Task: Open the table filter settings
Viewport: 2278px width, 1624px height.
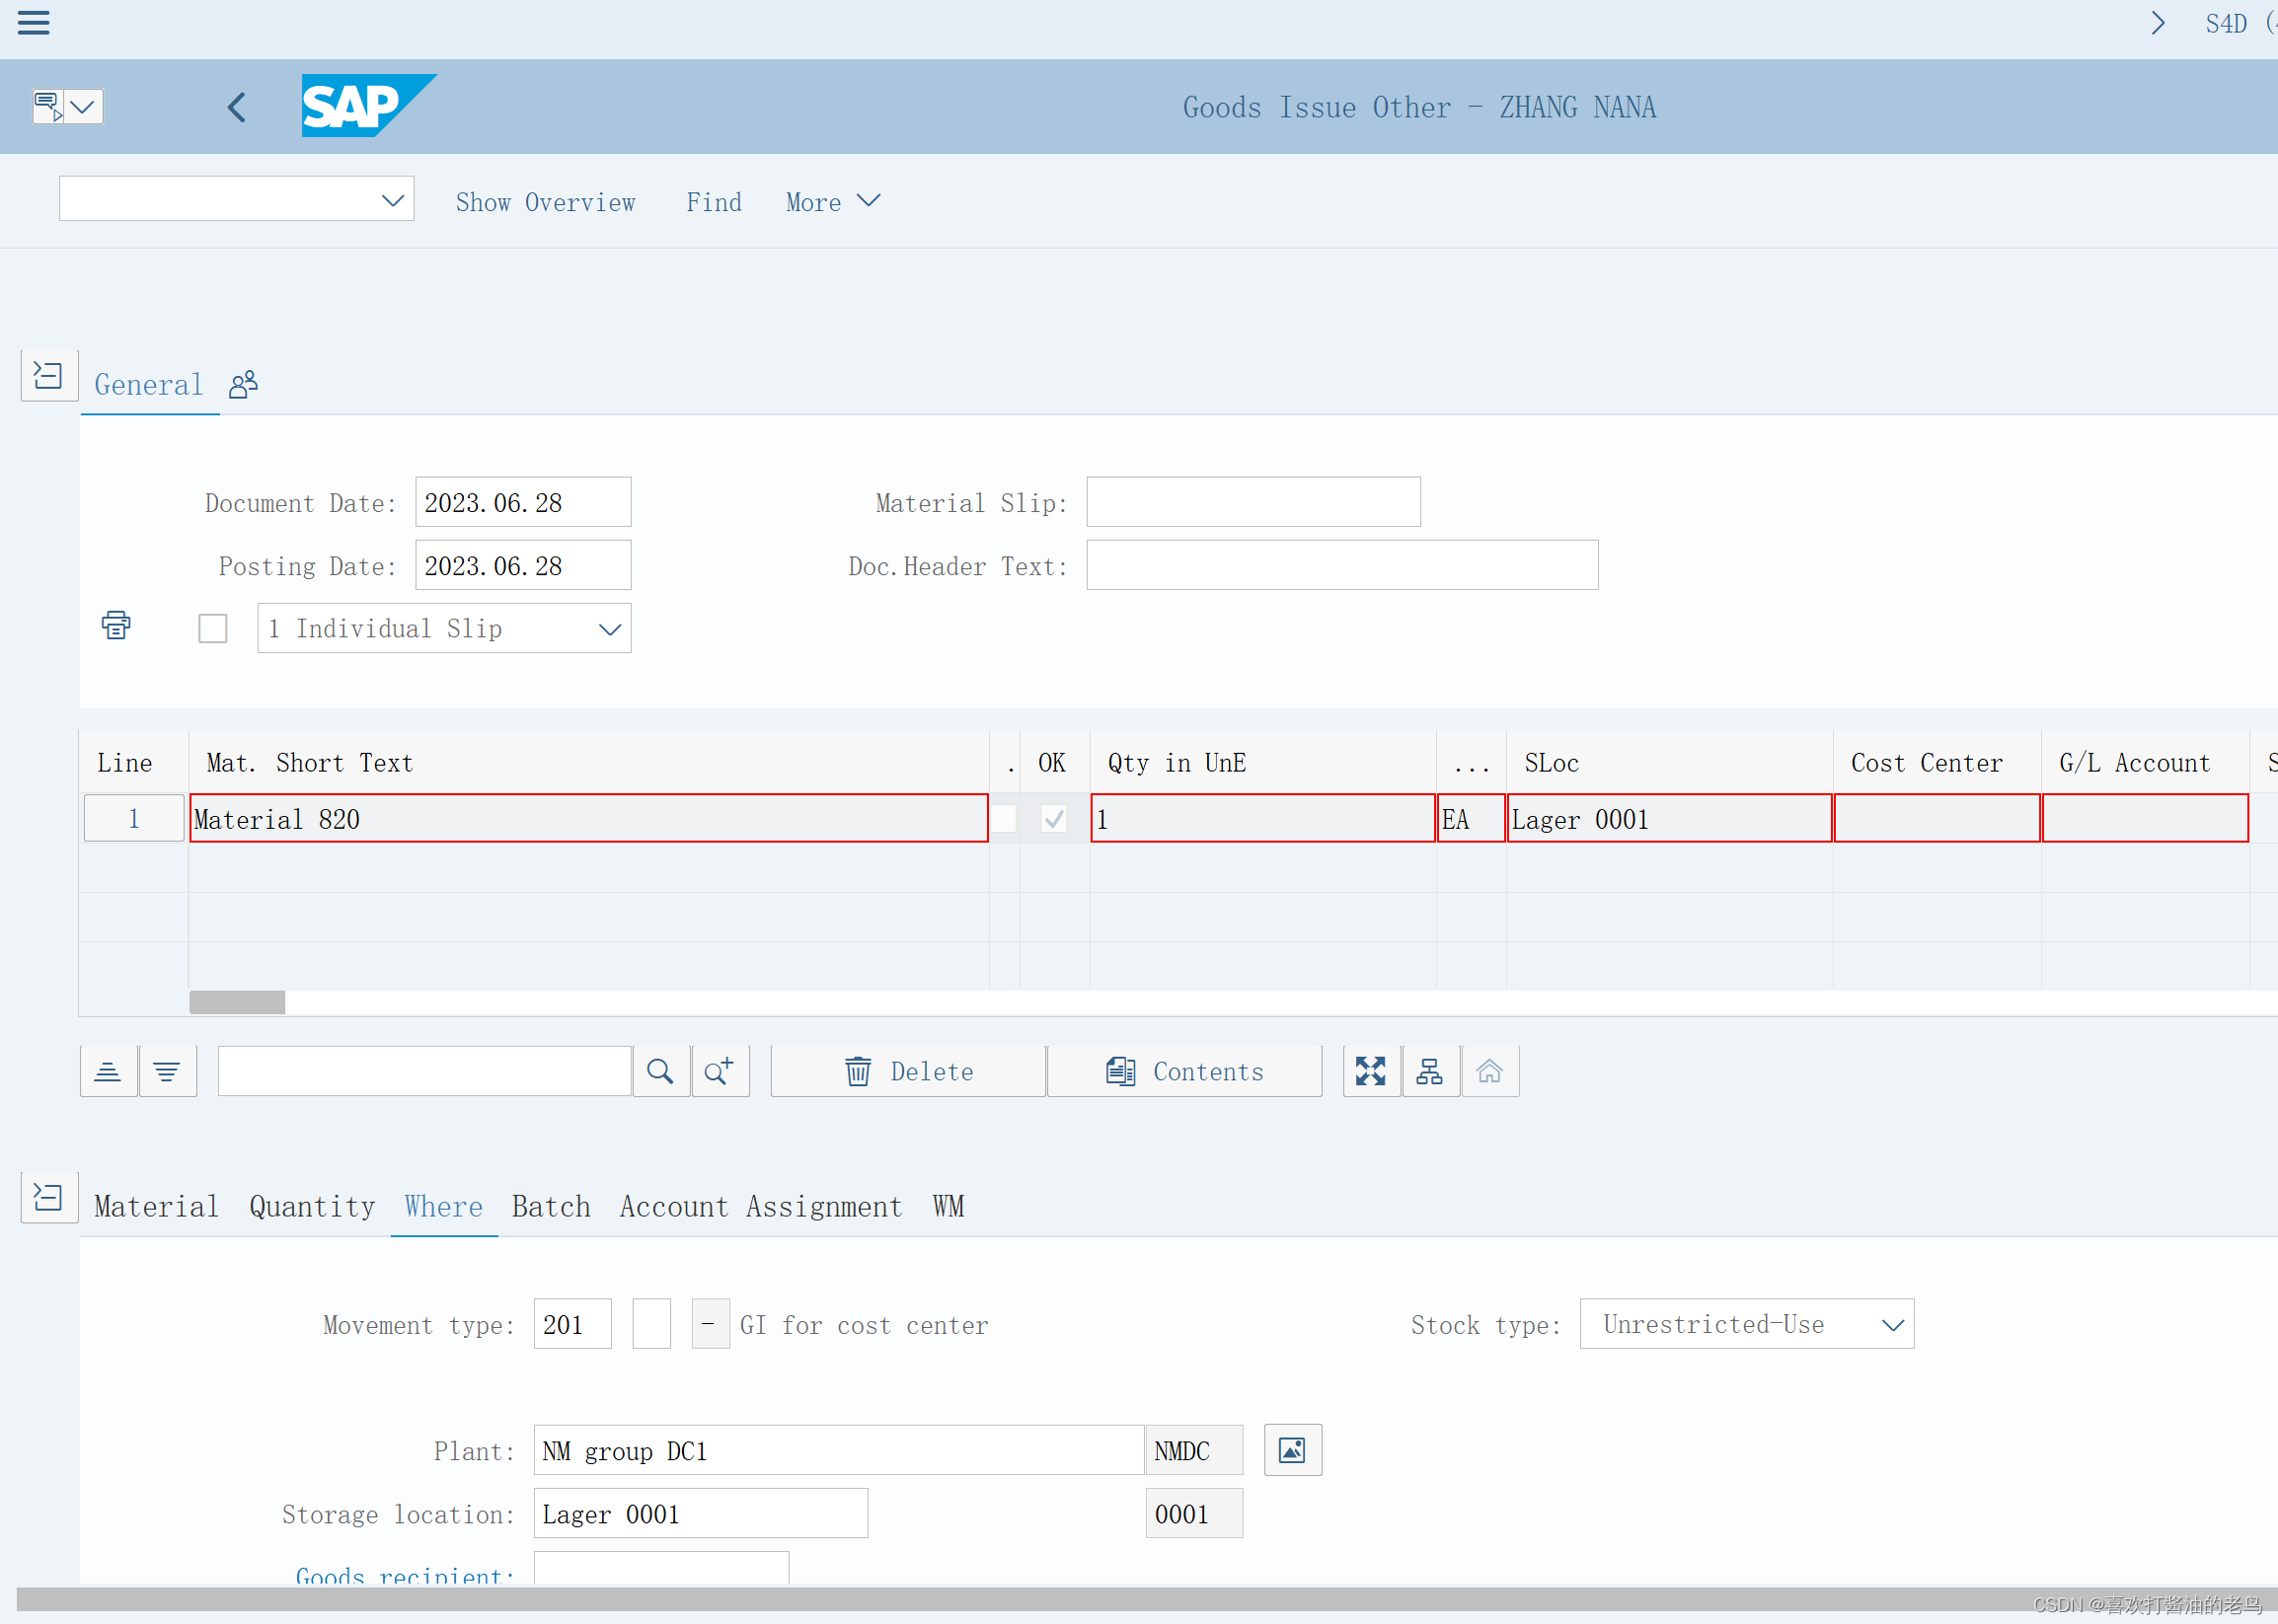Action: coord(167,1070)
